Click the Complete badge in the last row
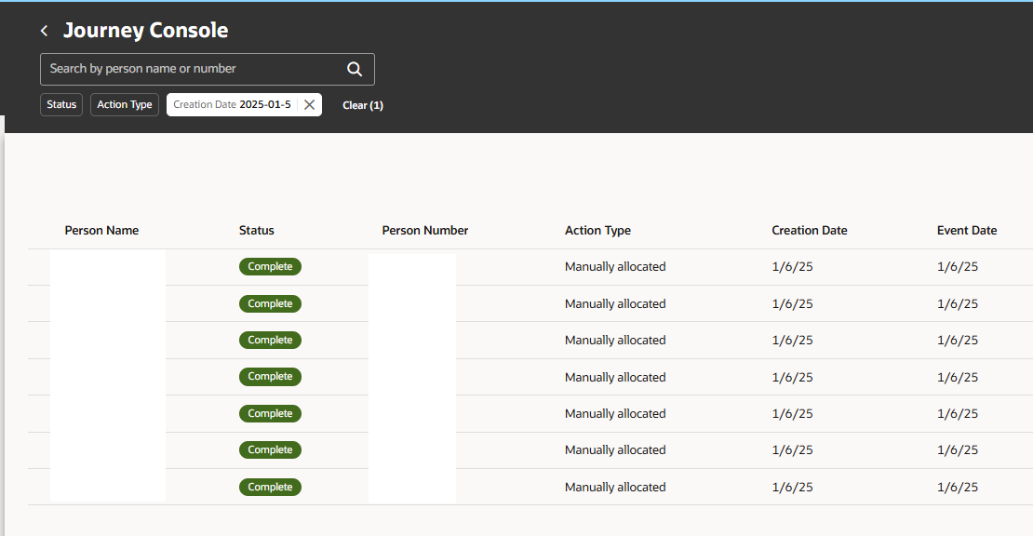 coord(270,487)
